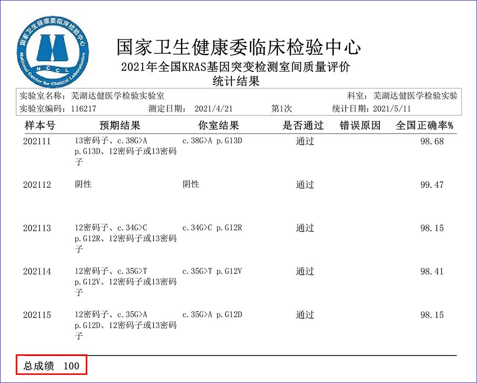
Task: Click 通过 status for sample 202115
Action: 305,315
